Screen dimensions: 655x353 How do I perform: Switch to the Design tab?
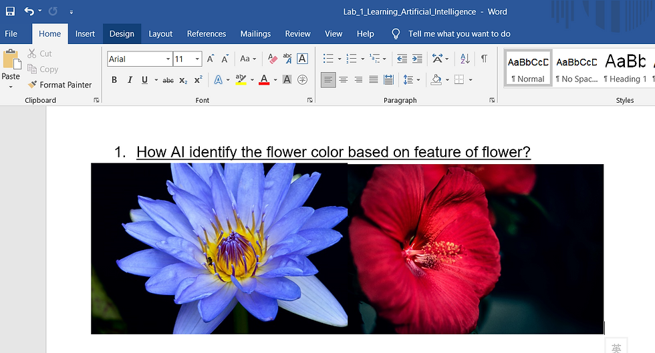click(122, 34)
